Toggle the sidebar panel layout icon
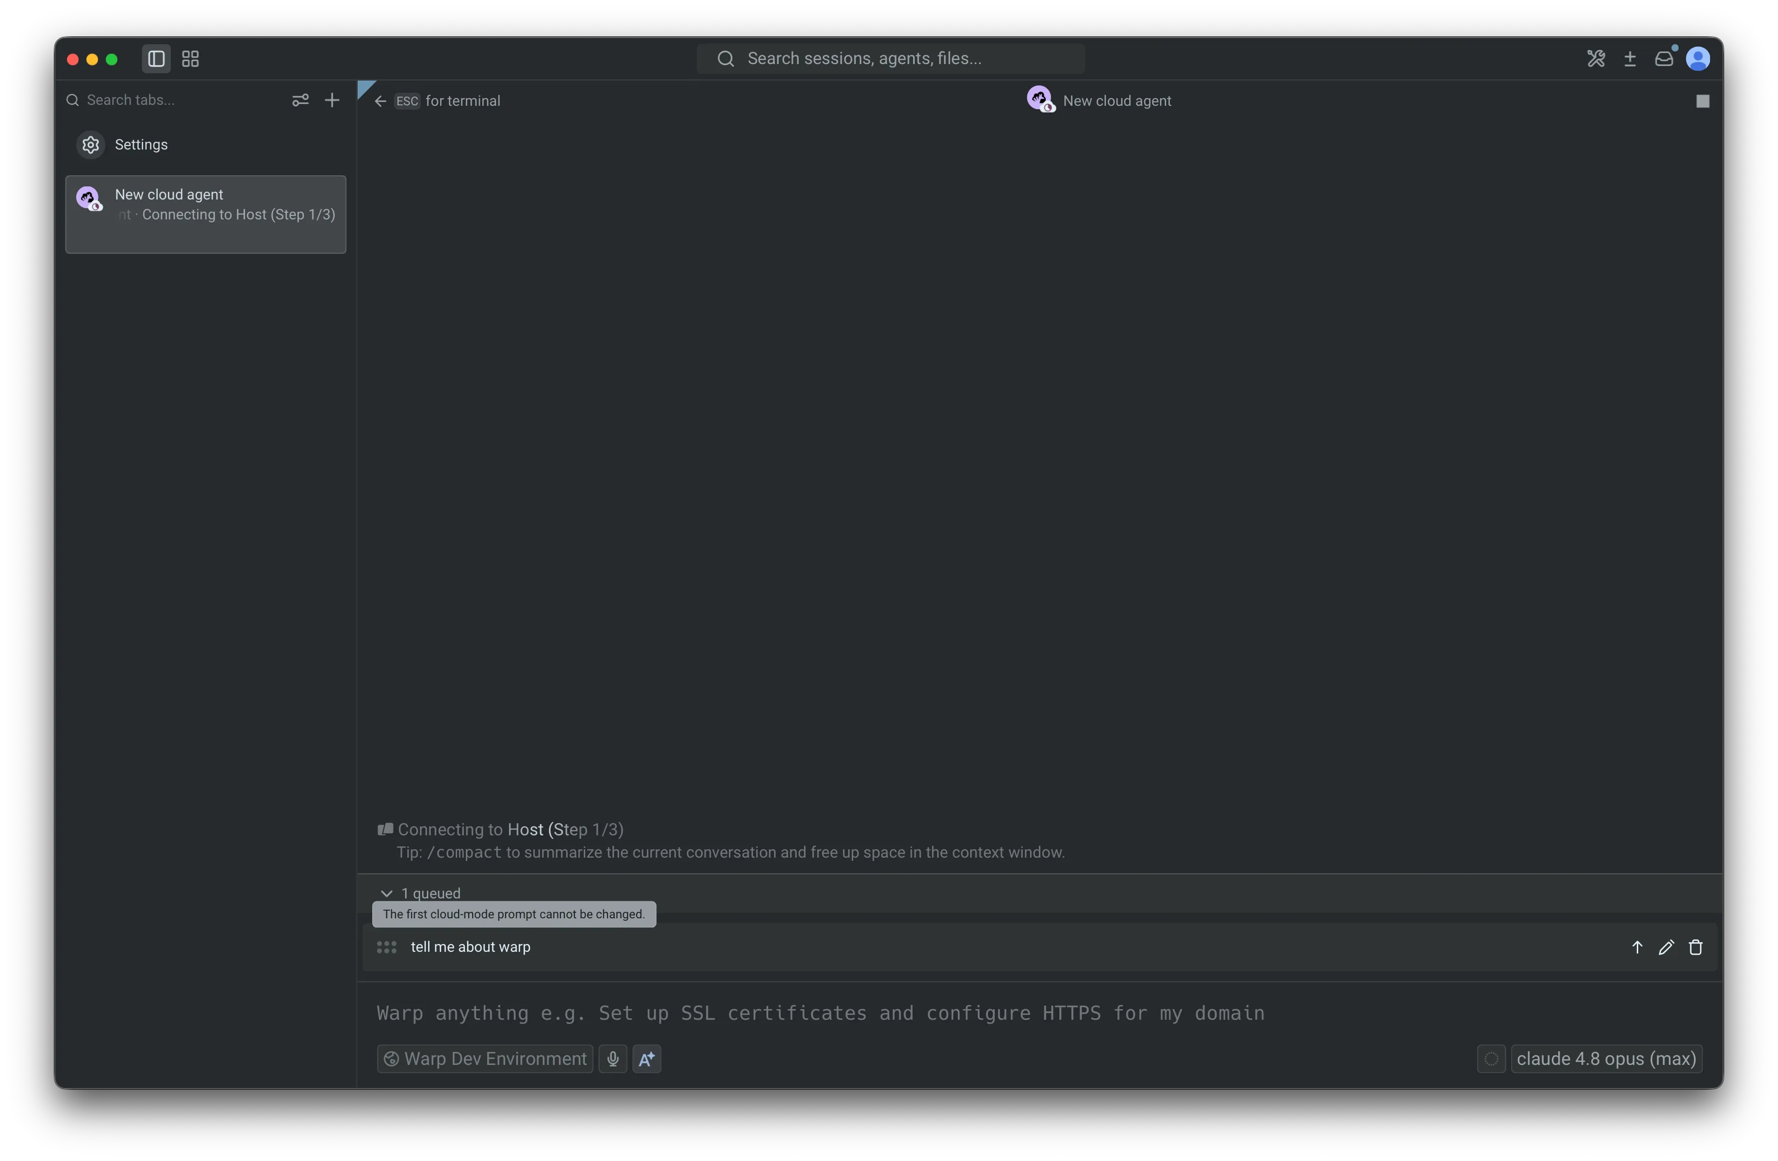 click(x=156, y=58)
